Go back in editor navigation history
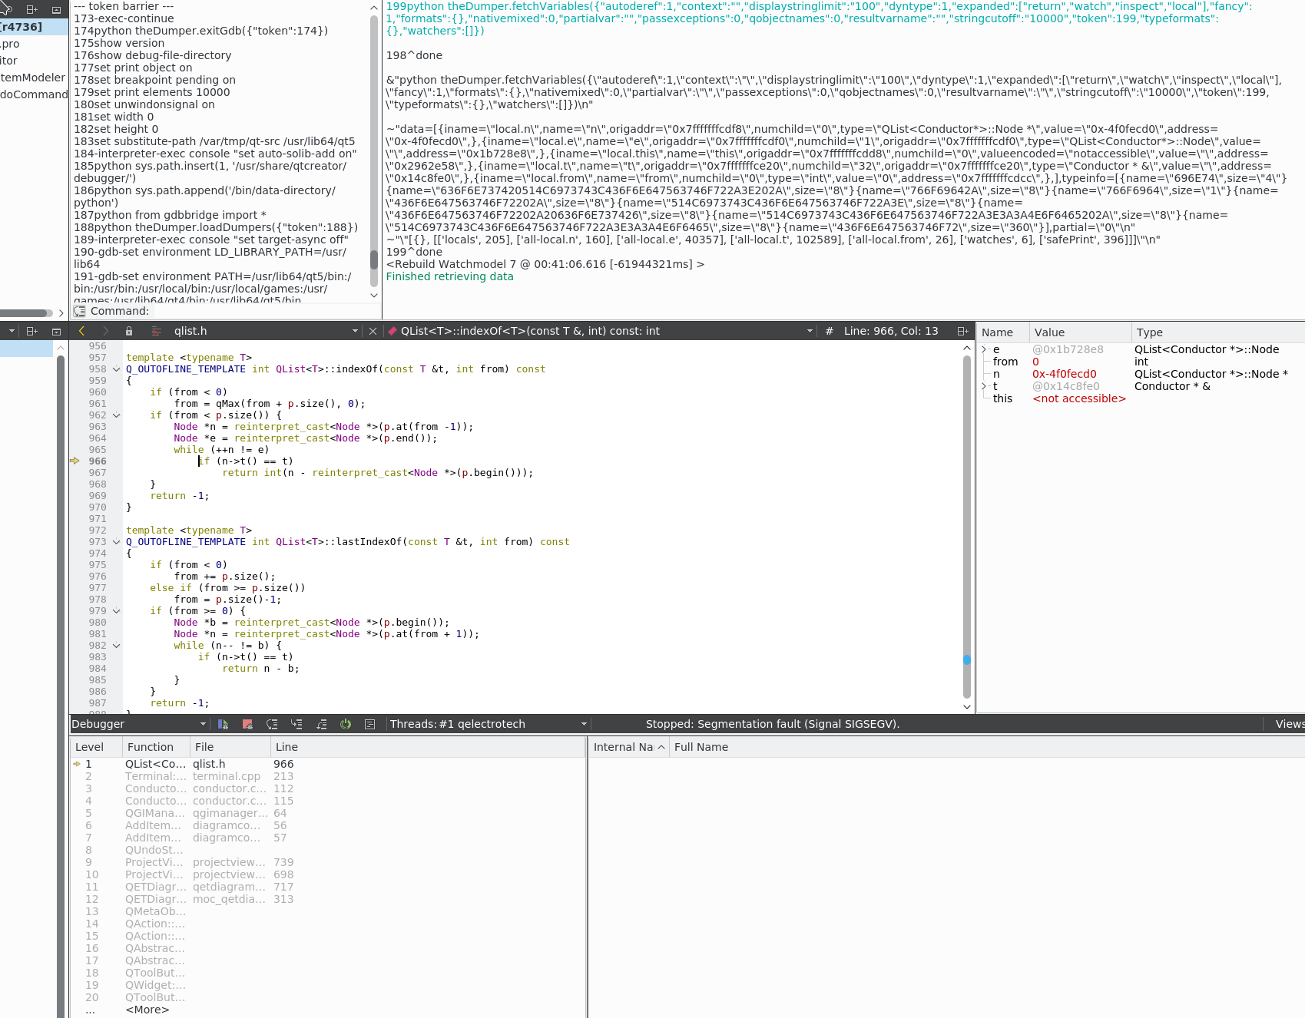 81,331
